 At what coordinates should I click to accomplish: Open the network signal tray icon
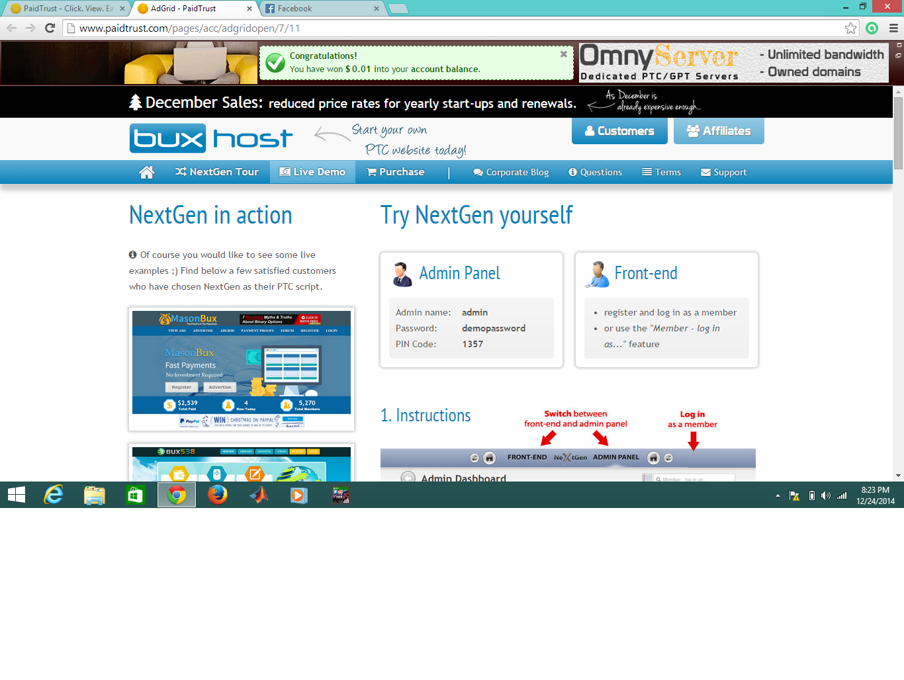(x=842, y=495)
